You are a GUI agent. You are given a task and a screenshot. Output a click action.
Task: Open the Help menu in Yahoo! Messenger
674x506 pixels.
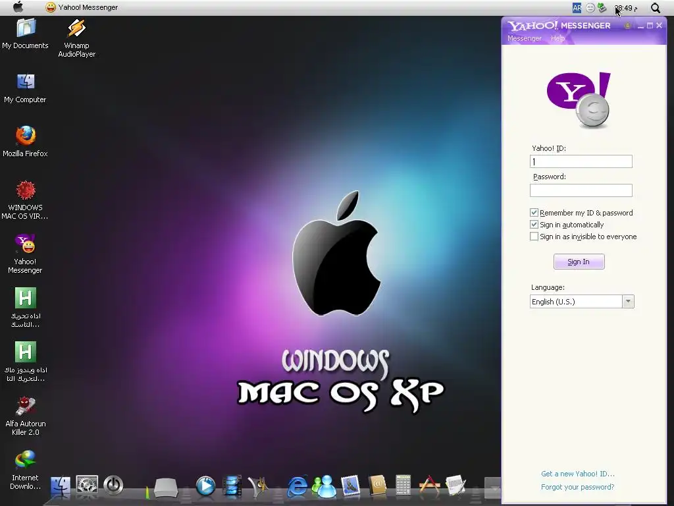[557, 38]
